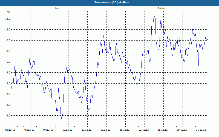
Task: Click the 19.12.12 date label
Action: 125,130
